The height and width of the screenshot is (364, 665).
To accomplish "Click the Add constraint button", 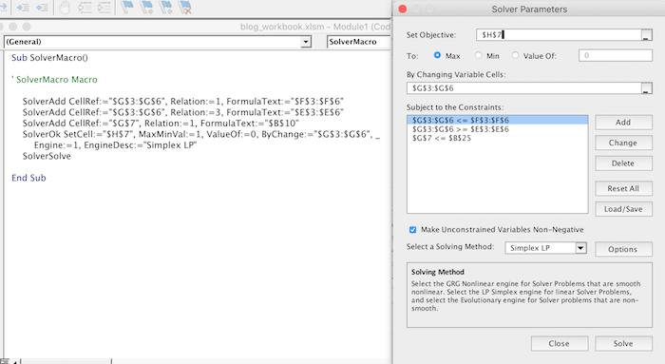I will (623, 123).
